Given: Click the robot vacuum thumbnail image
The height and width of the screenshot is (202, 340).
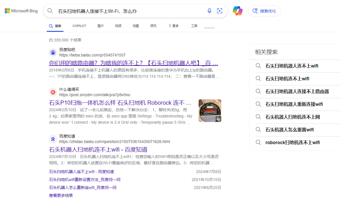Looking at the screenshot, I should click(210, 111).
